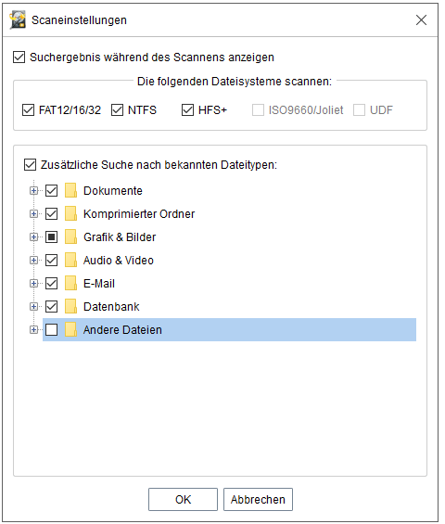Click the E-Mail folder icon

(70, 284)
